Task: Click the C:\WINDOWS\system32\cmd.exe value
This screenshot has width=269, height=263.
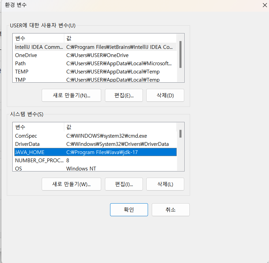Action: pyautogui.click(x=107, y=136)
